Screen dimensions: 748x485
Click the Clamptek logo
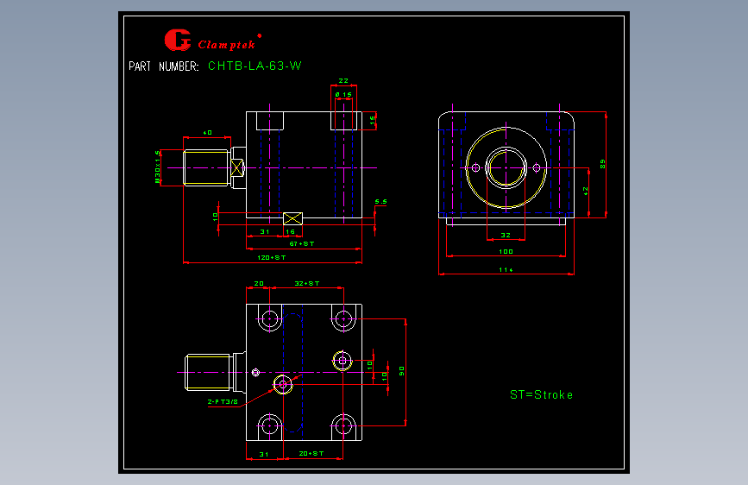point(213,41)
